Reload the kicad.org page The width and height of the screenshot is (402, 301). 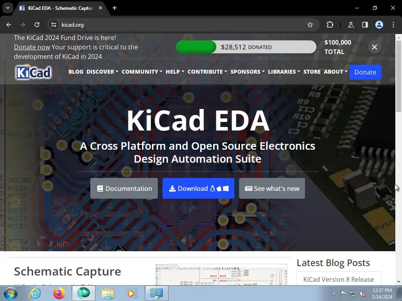click(x=37, y=25)
